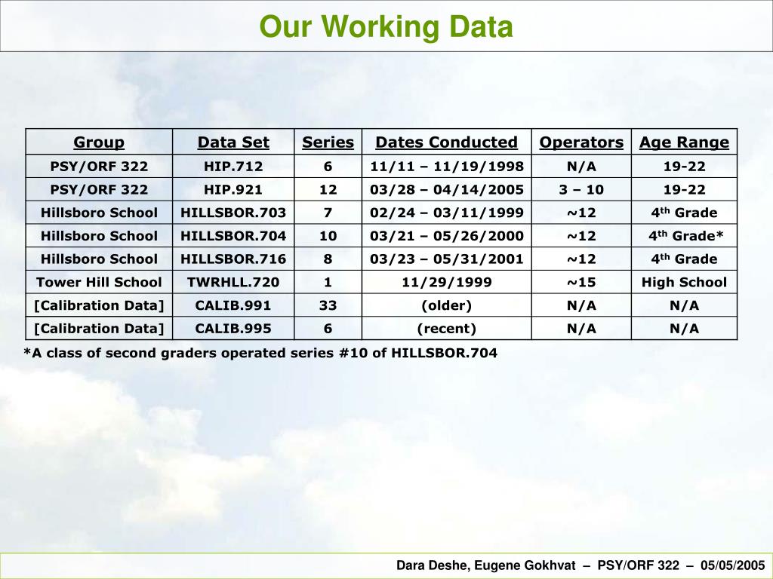Viewport: 773px width, 579px height.
Task: Click the '(recent)' dates cell
Action: [447, 329]
